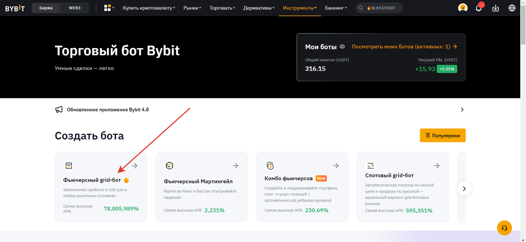
Task: Open the user profile avatar
Action: 462,8
